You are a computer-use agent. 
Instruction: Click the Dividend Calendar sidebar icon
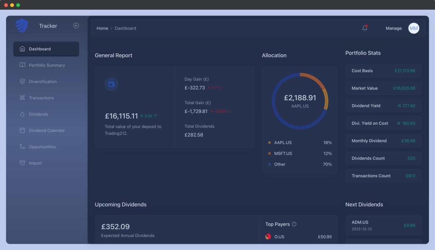click(22, 130)
